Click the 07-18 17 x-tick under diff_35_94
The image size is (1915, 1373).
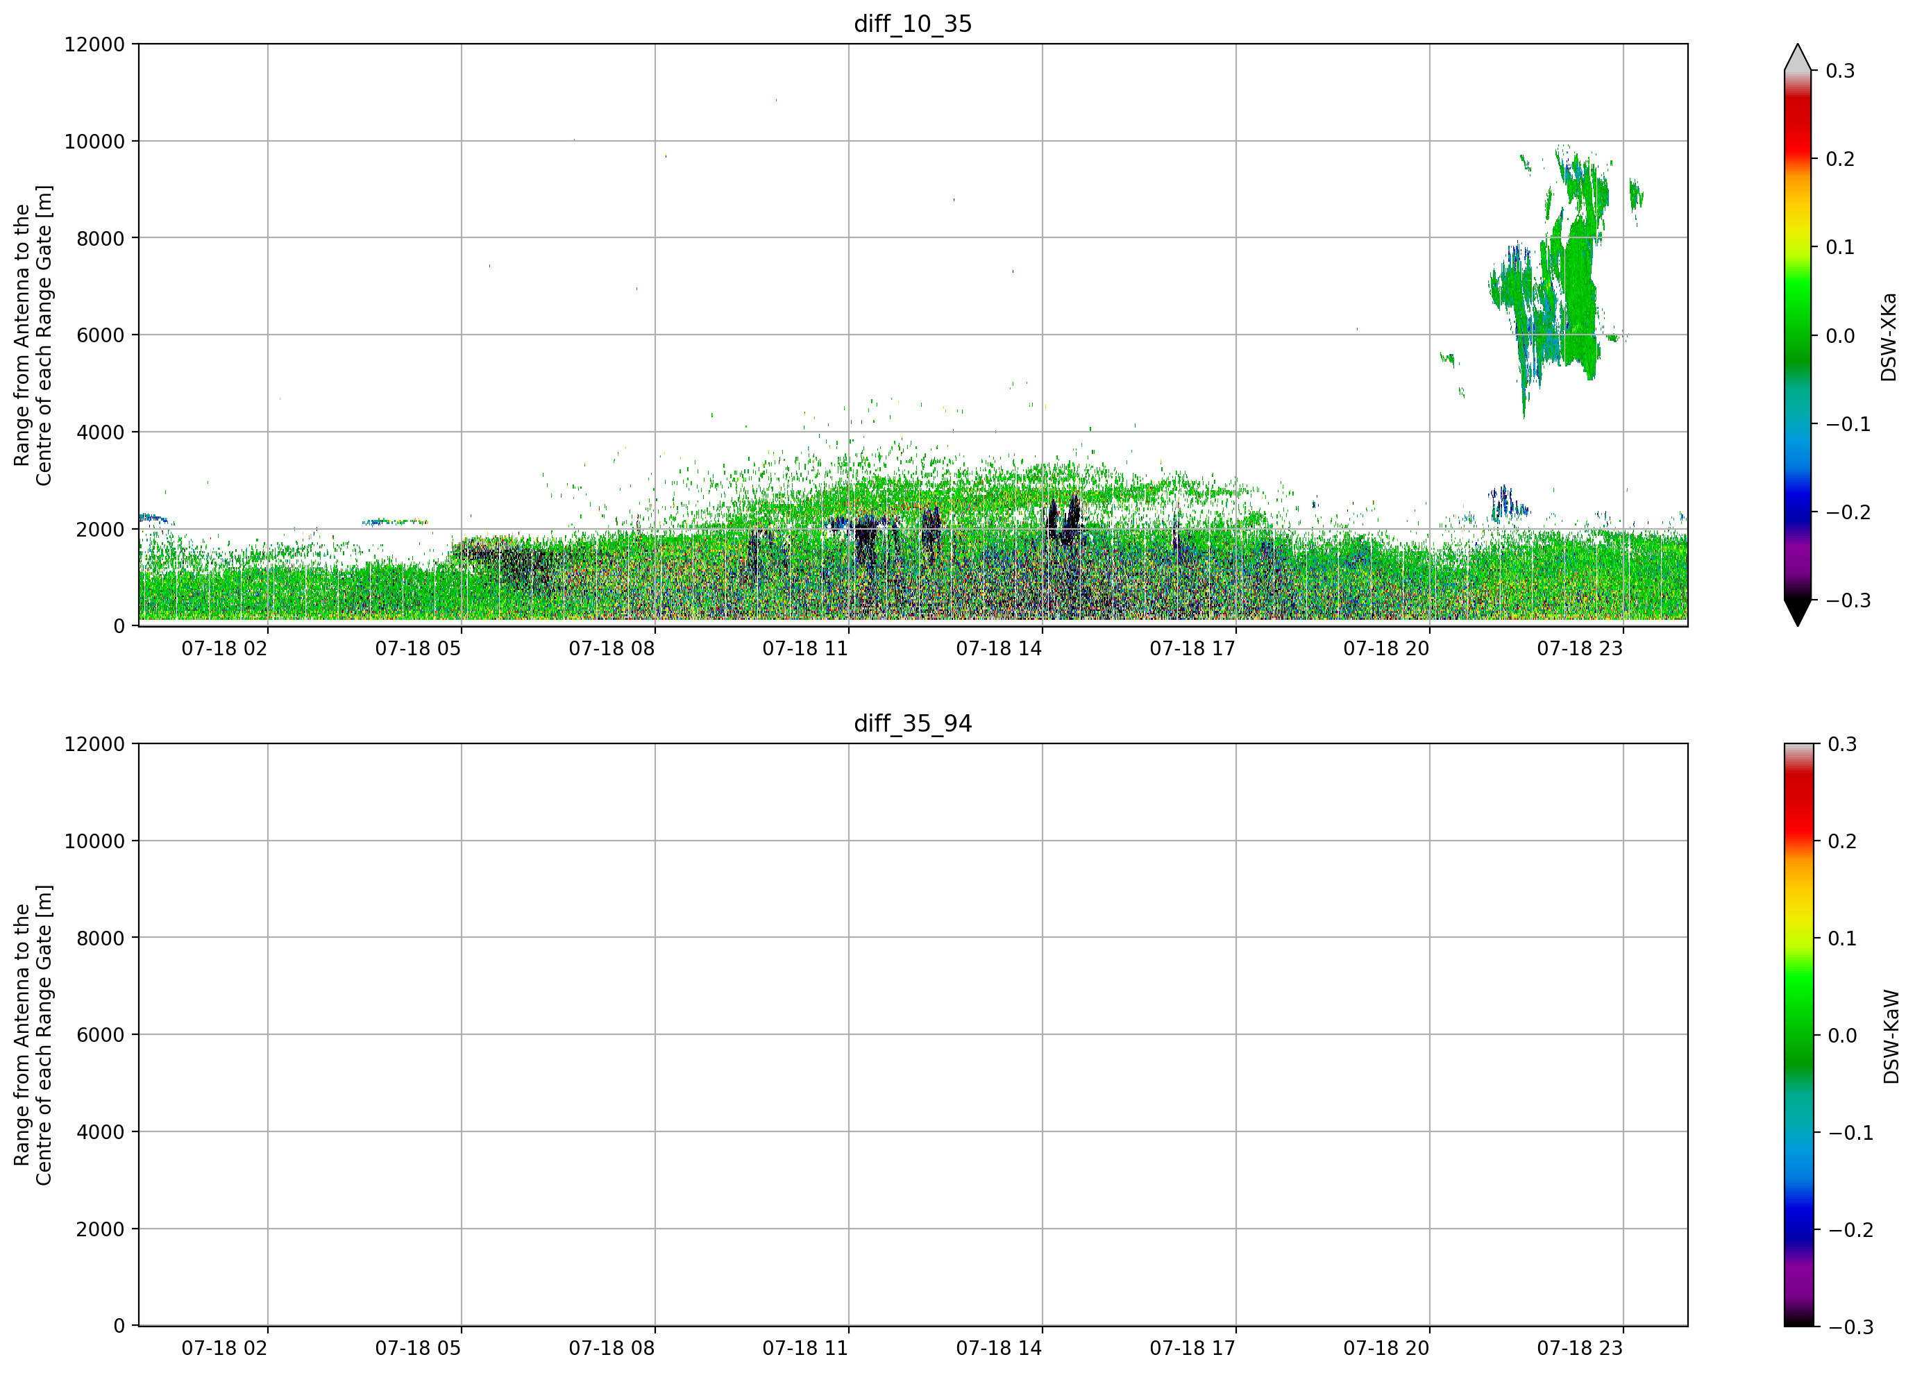pyautogui.click(x=1192, y=1349)
